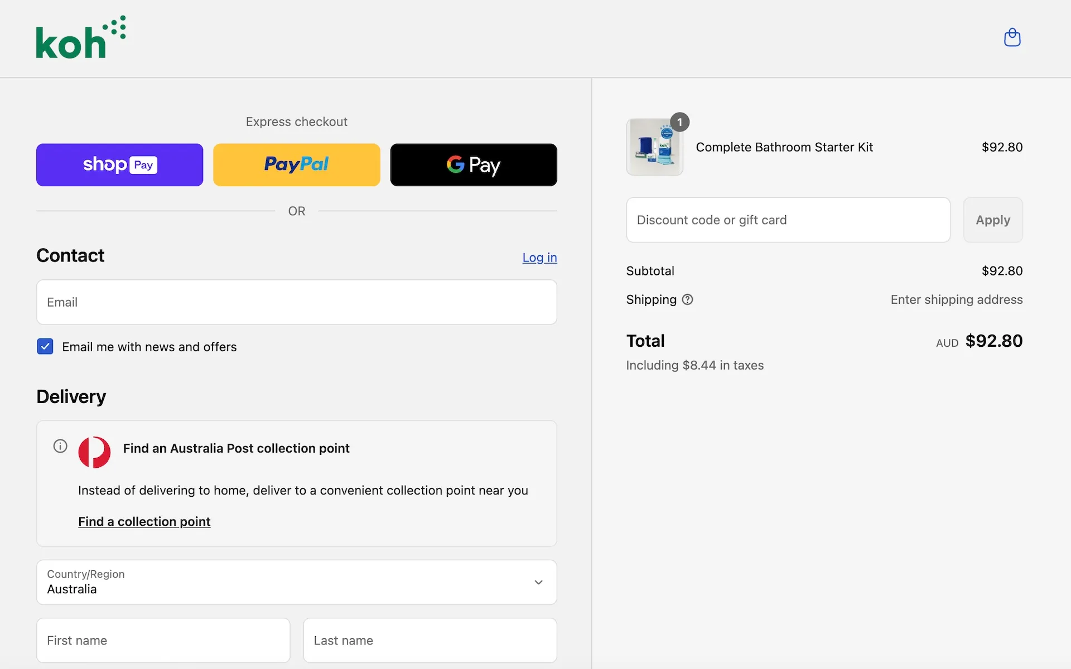Click the OR separator text
The height and width of the screenshot is (669, 1071).
pos(297,211)
